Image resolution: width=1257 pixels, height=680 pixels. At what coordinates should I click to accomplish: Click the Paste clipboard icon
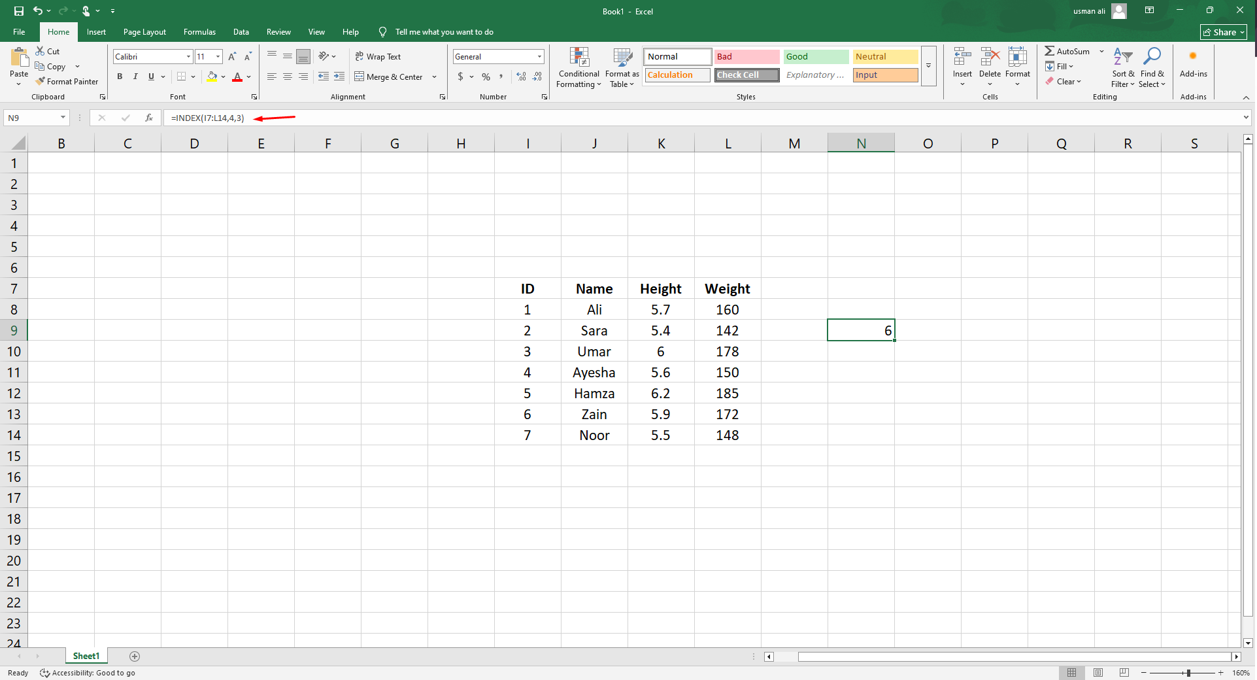[x=19, y=58]
